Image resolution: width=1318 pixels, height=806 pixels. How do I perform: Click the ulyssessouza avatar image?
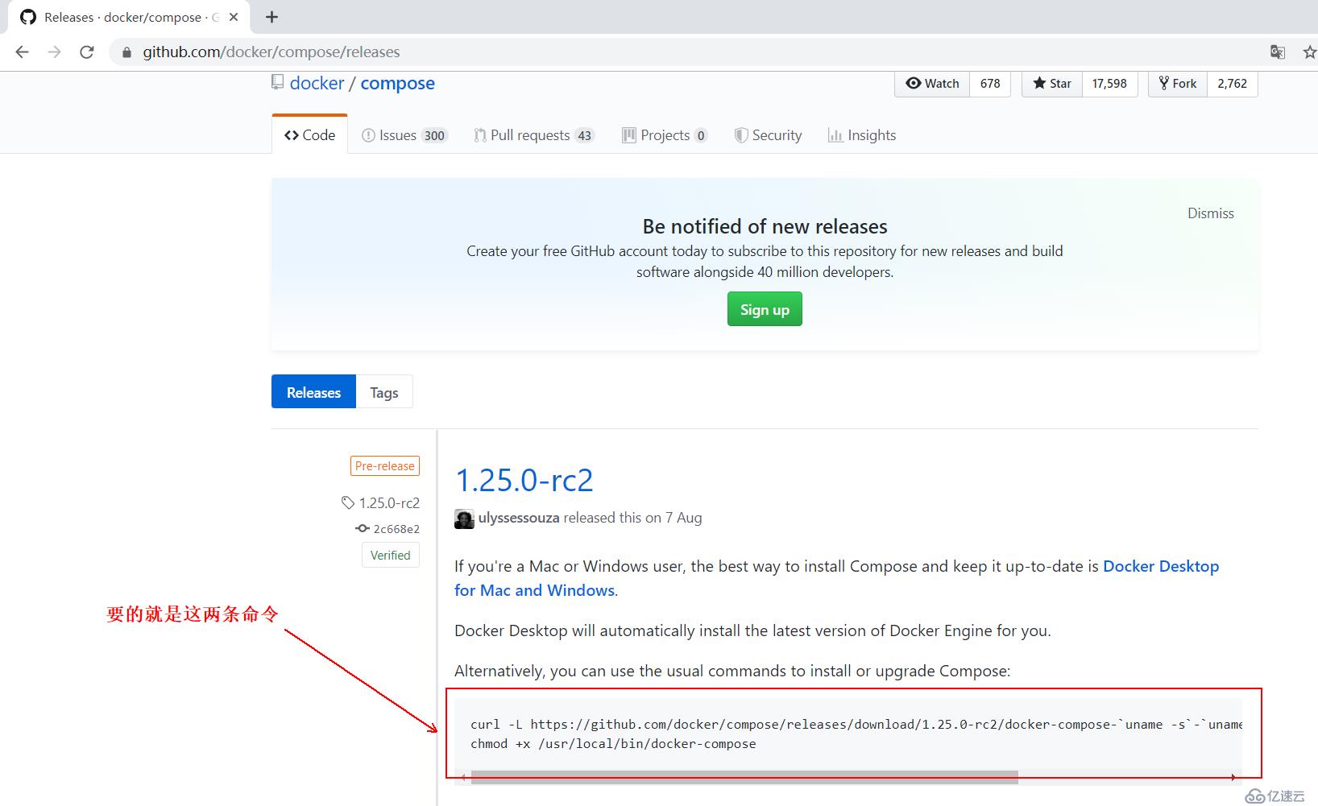(x=464, y=519)
